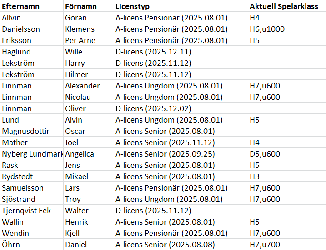Screen dimensions: 326x250
Task: Select the "Förnamn" header cell
Action: (81, 6)
